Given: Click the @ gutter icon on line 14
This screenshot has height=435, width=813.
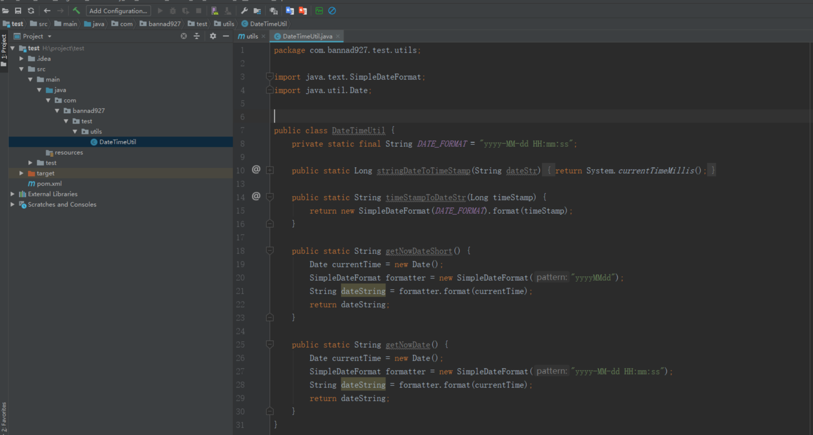Looking at the screenshot, I should [256, 196].
